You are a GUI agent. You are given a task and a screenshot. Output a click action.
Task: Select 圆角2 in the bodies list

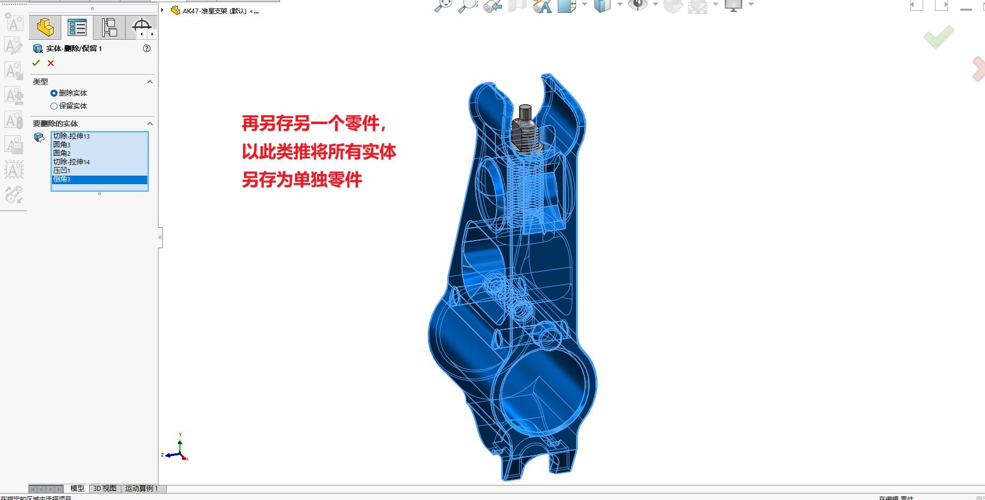pos(99,154)
